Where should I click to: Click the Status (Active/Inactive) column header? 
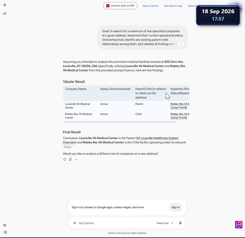pyautogui.click(x=115, y=89)
